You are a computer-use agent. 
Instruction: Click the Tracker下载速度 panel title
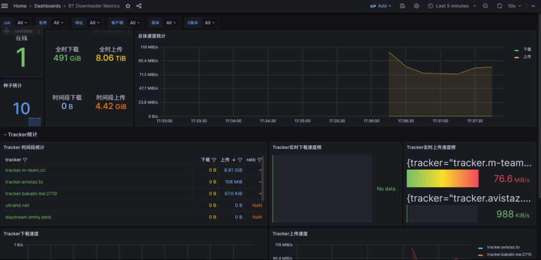coord(21,234)
